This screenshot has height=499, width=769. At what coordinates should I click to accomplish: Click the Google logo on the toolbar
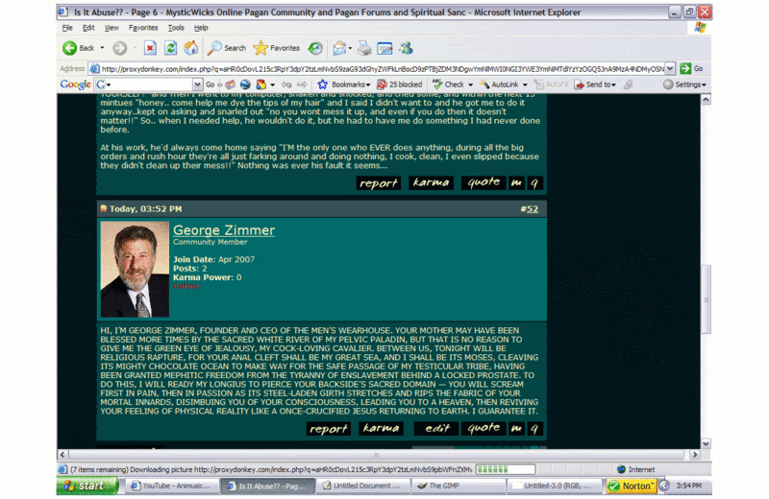(x=76, y=84)
